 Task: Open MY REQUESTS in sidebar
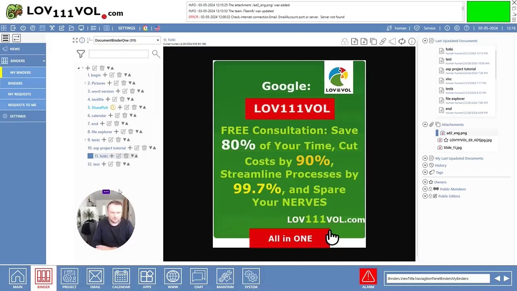(23, 94)
